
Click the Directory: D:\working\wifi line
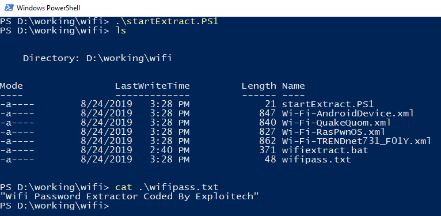[97, 58]
